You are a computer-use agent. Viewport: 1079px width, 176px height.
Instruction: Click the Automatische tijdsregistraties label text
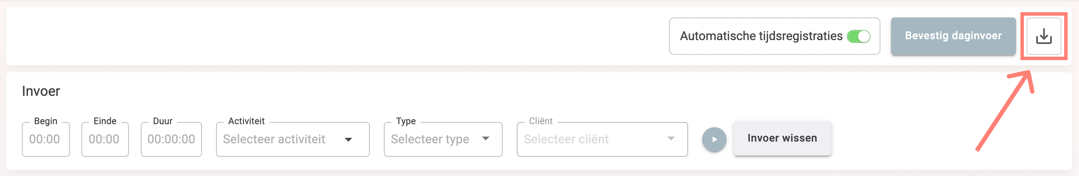click(x=761, y=36)
